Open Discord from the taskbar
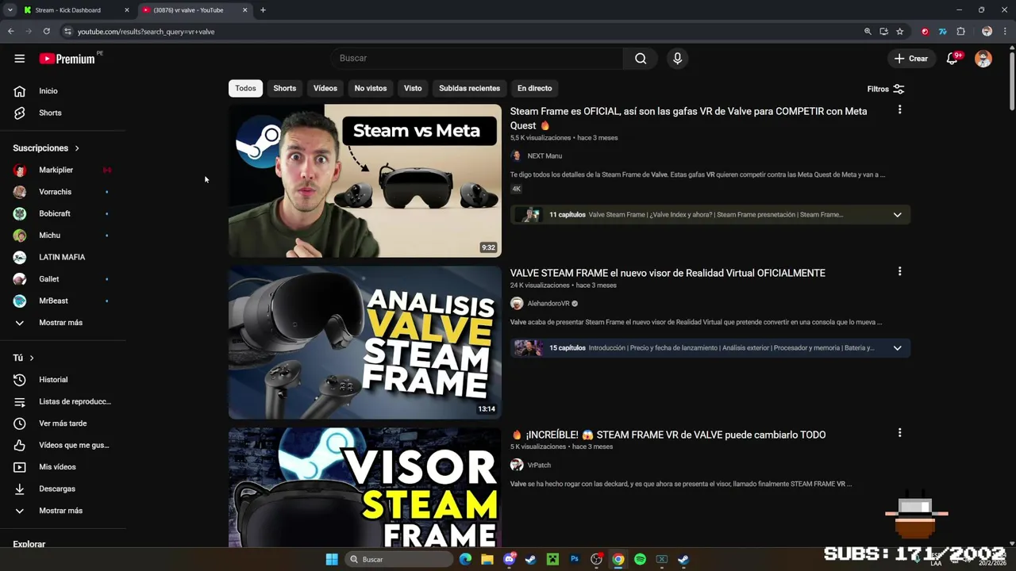Screen dimensions: 1016x571 510,559
